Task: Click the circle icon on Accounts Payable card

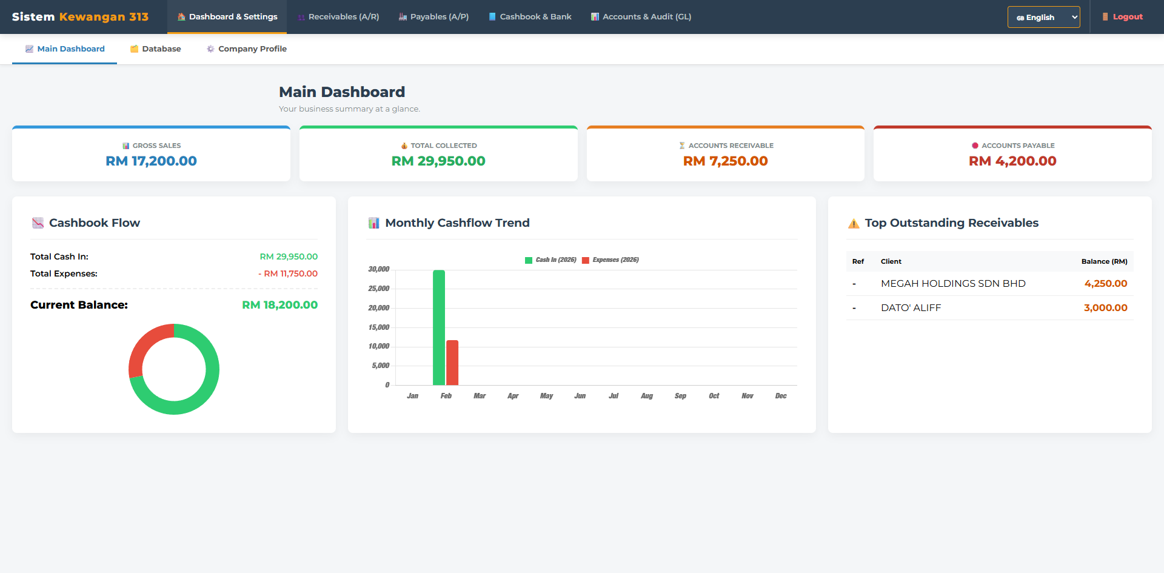Action: (x=974, y=146)
